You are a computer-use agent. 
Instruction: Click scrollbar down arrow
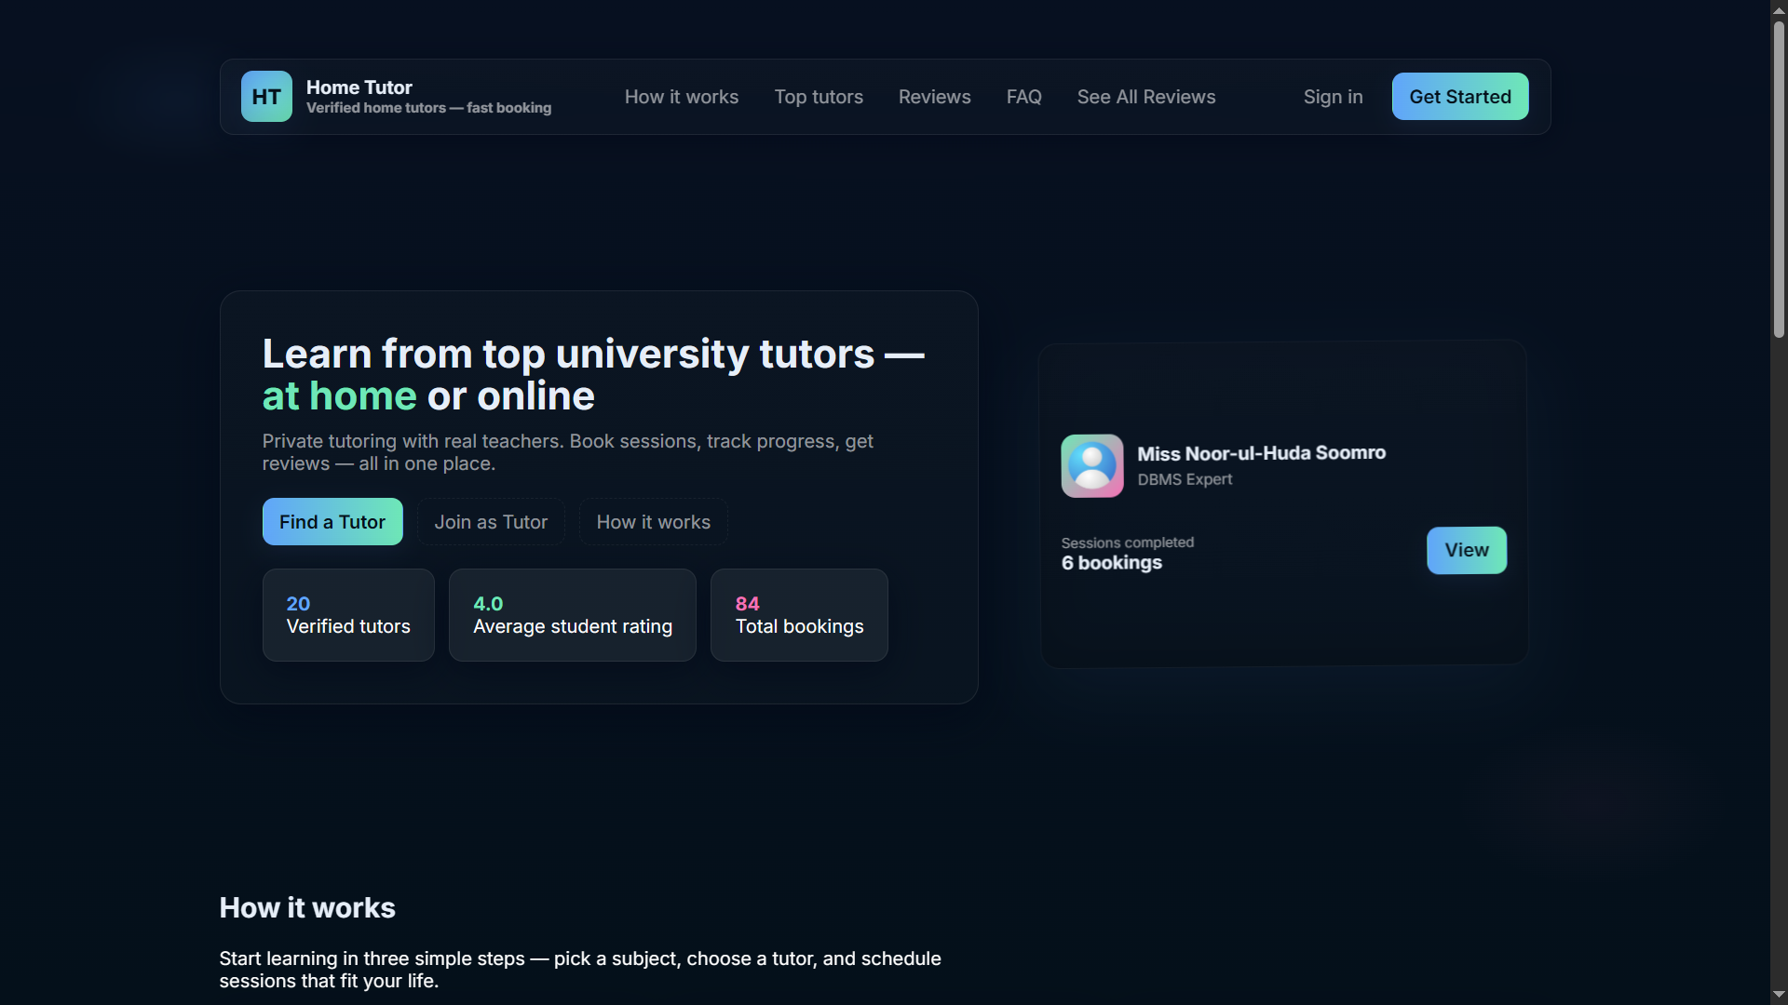[1779, 995]
